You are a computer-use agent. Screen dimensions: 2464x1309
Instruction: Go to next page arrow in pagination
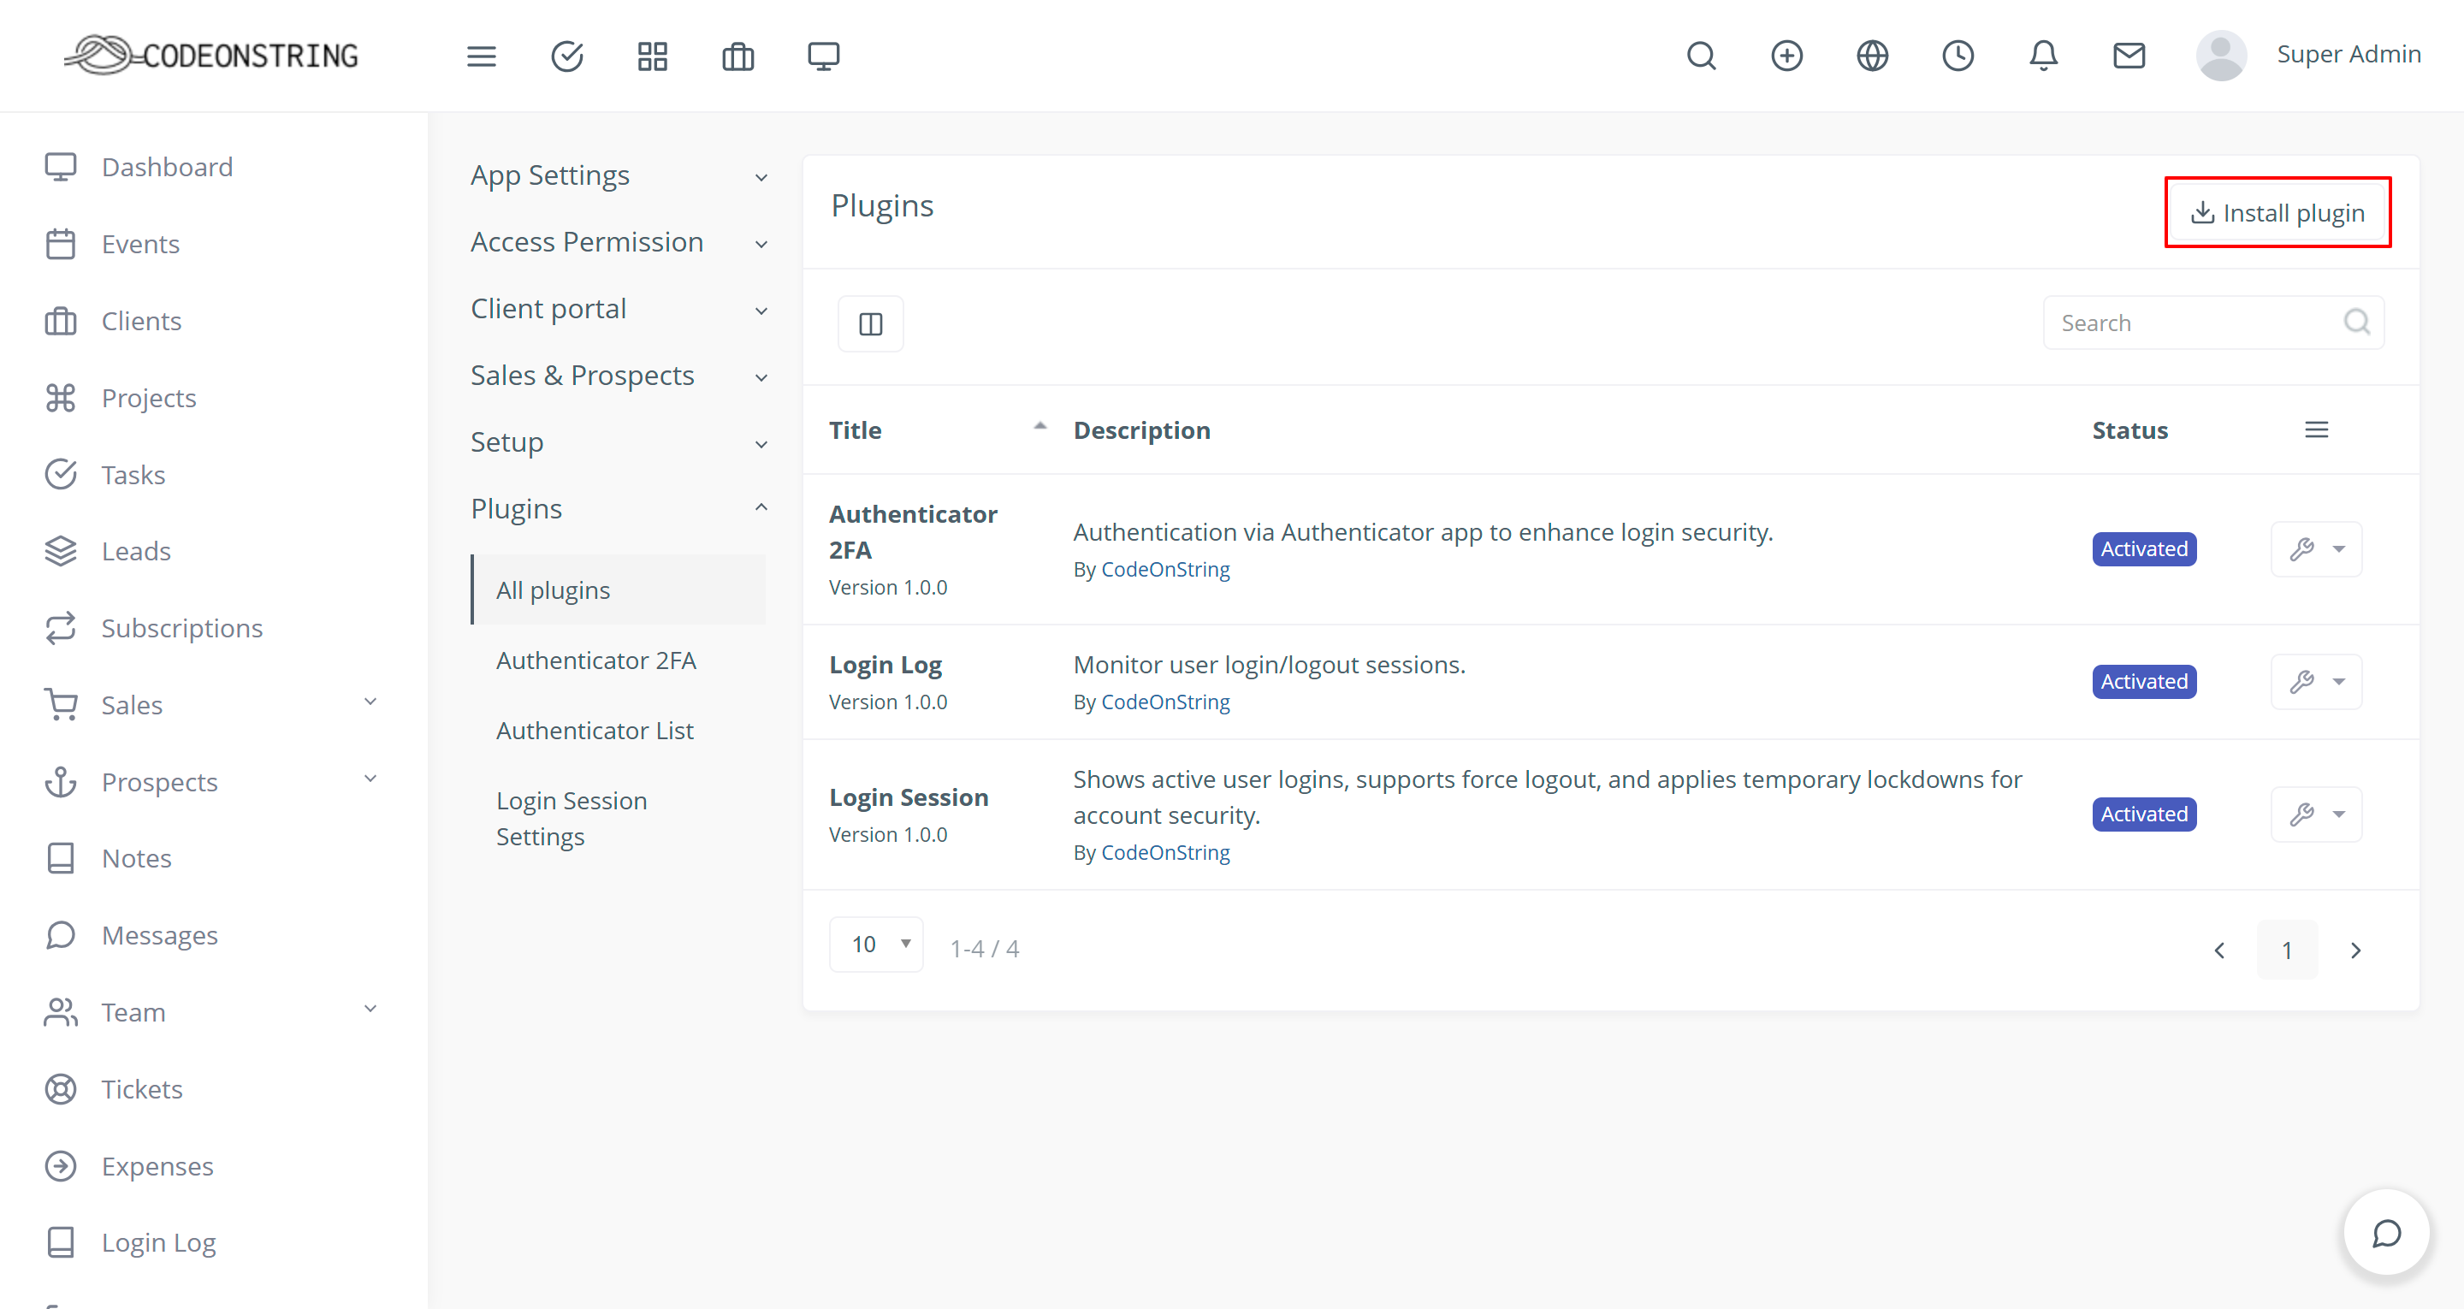(2355, 949)
